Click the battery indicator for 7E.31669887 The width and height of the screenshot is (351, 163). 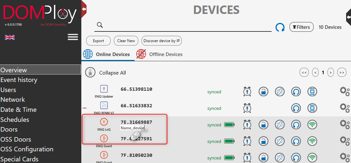229,125
